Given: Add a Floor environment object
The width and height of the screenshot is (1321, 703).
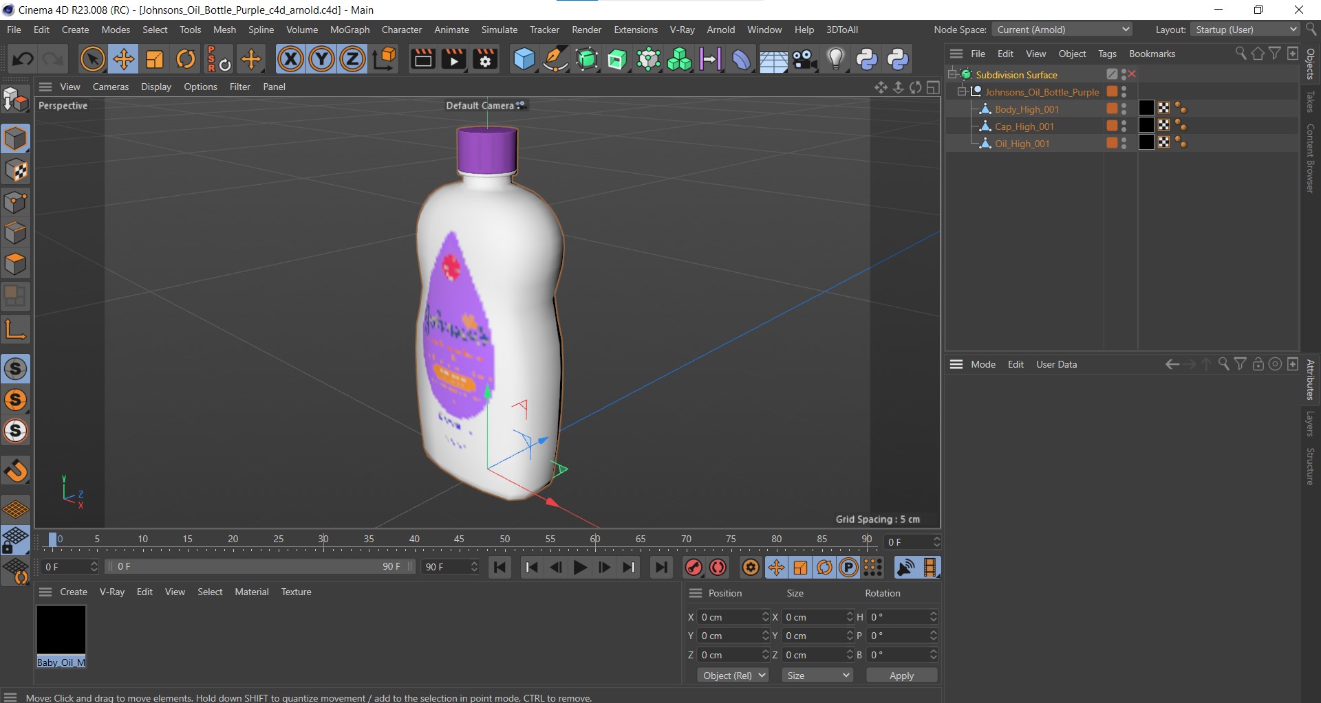Looking at the screenshot, I should (x=773, y=59).
